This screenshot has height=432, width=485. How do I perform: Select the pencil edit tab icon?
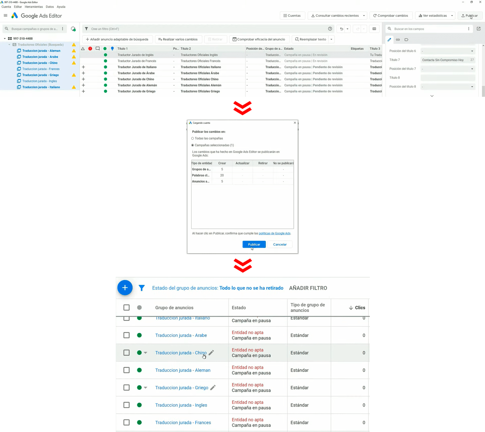tap(390, 39)
